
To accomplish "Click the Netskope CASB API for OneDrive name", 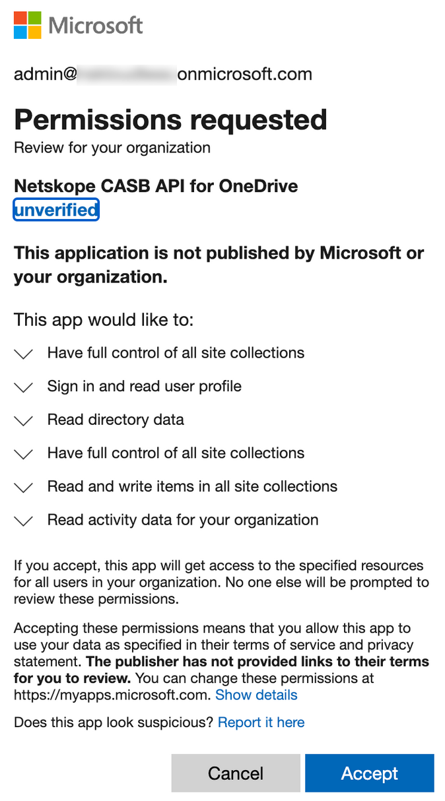I will point(156,186).
